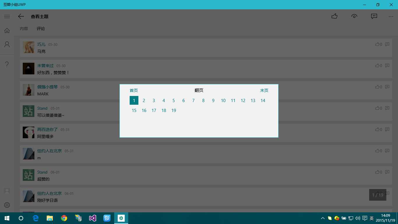Open 未曾来过's avatar thumbnail
Screen dimensions: 398x224
coord(29,69)
